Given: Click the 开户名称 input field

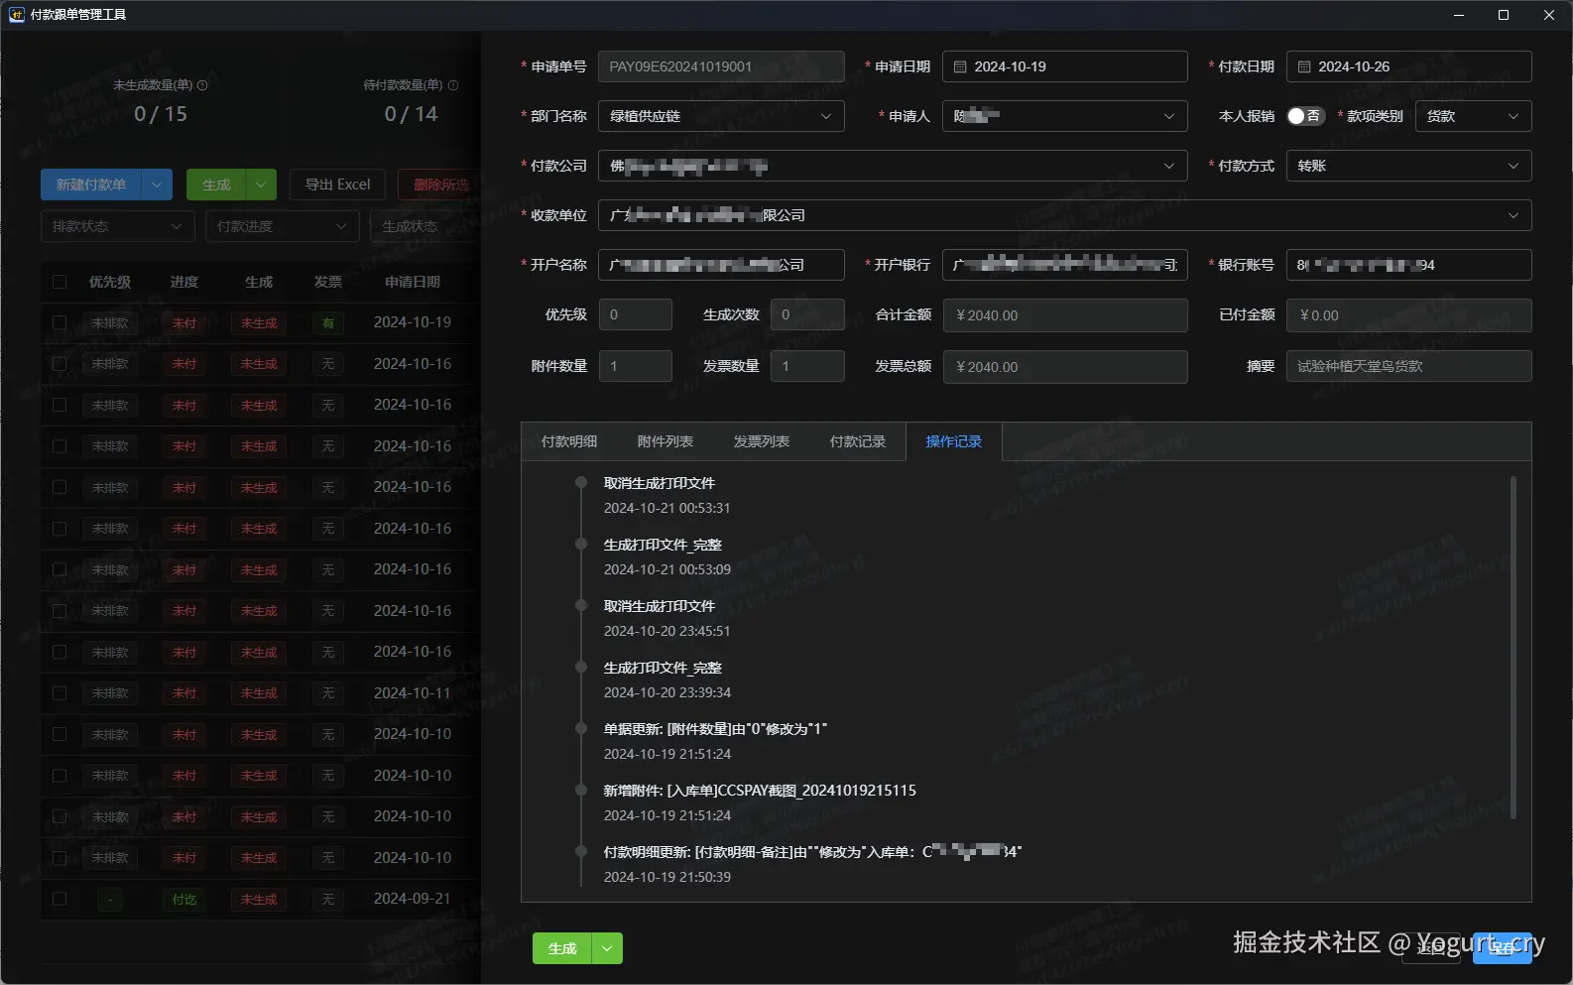Looking at the screenshot, I should click(x=721, y=265).
